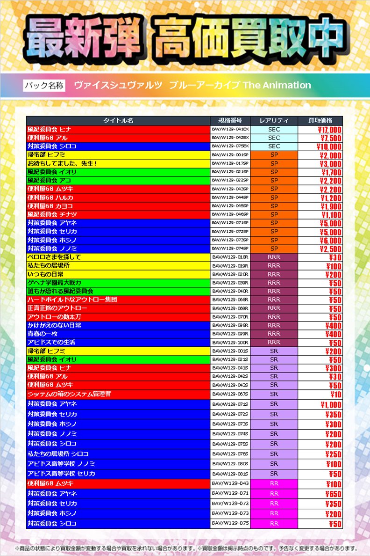The image size is (370, 556).
Task: Click the title 青春の一枚
Action: [43, 334]
